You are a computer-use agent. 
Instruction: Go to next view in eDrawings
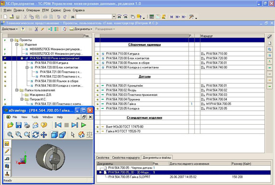tap(75, 125)
